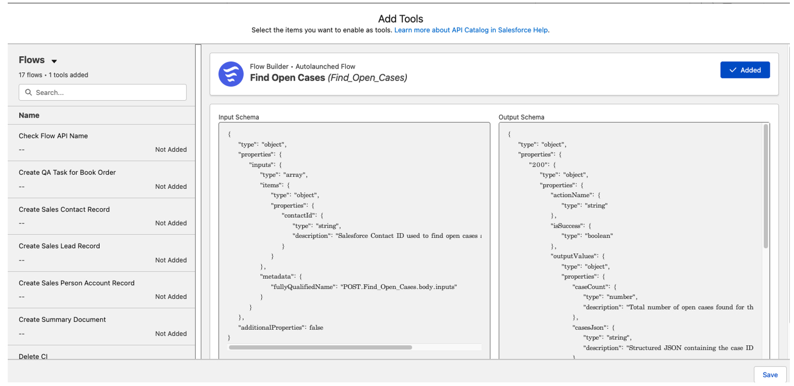
Task: Click Not Added status for Create Sales Contact Record
Action: tap(171, 223)
